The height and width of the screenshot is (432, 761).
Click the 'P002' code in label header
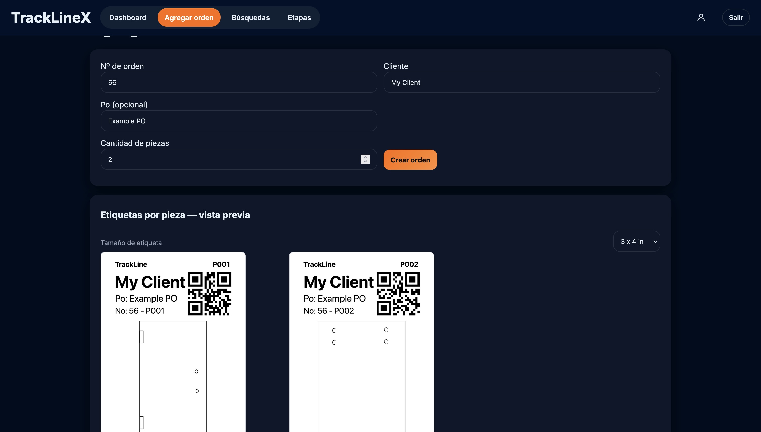click(x=409, y=264)
